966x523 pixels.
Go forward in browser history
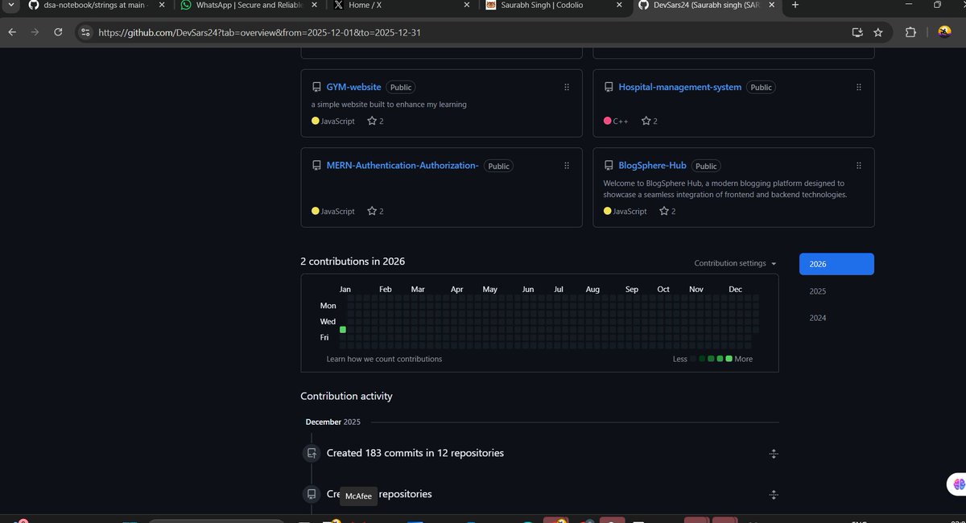pyautogui.click(x=35, y=32)
